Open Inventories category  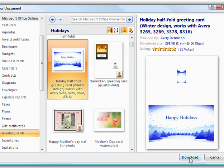[10, 140]
